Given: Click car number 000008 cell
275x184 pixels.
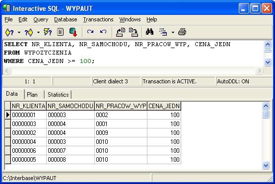Looking at the screenshot, I should tap(70, 160).
